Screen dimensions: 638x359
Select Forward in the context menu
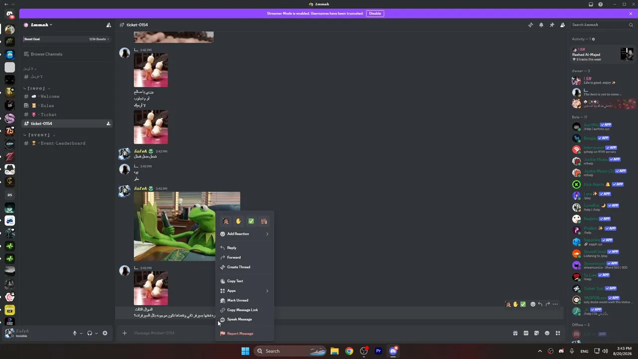click(244, 257)
